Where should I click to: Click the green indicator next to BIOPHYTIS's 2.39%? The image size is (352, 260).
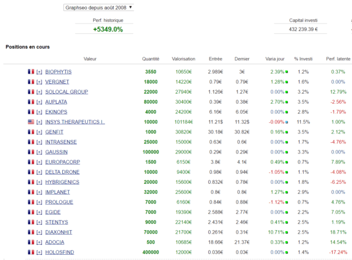point(287,72)
